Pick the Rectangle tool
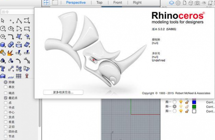 coord(27,29)
